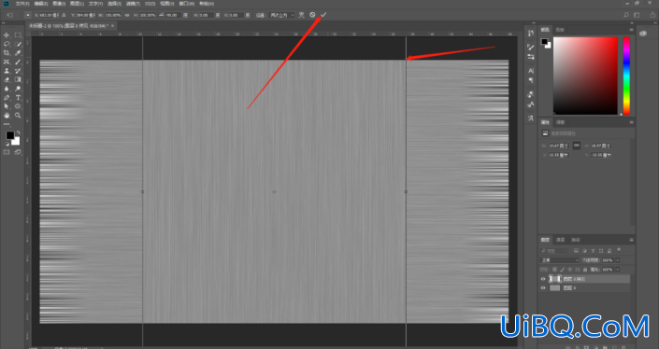Switch to Channels tab in Layers panel
Image resolution: width=659 pixels, height=349 pixels.
tap(560, 240)
